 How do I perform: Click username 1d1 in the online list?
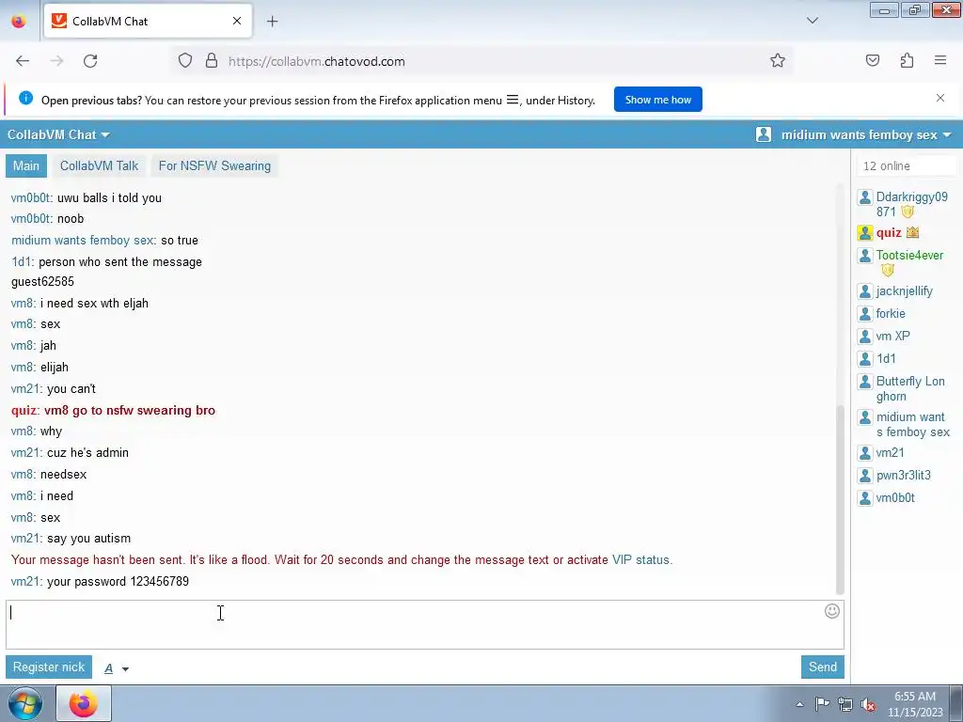(x=886, y=358)
